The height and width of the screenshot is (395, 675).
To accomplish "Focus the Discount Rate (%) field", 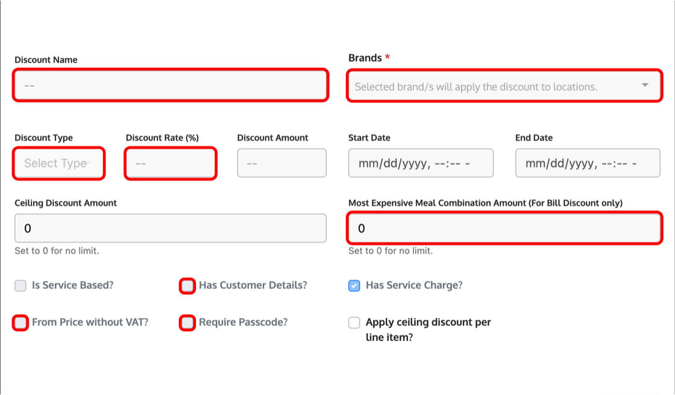I will click(x=171, y=163).
